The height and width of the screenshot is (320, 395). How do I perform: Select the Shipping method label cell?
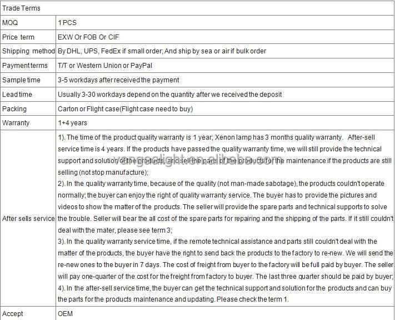click(28, 51)
